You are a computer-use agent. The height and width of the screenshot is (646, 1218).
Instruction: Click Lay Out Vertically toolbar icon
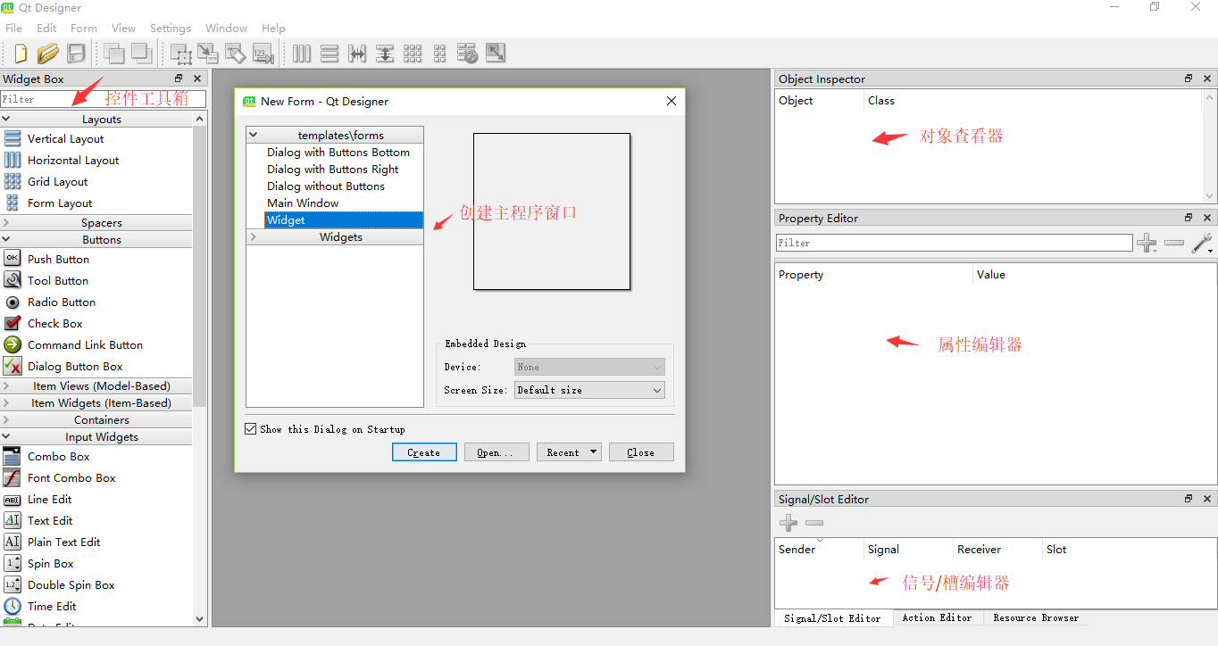tap(330, 54)
